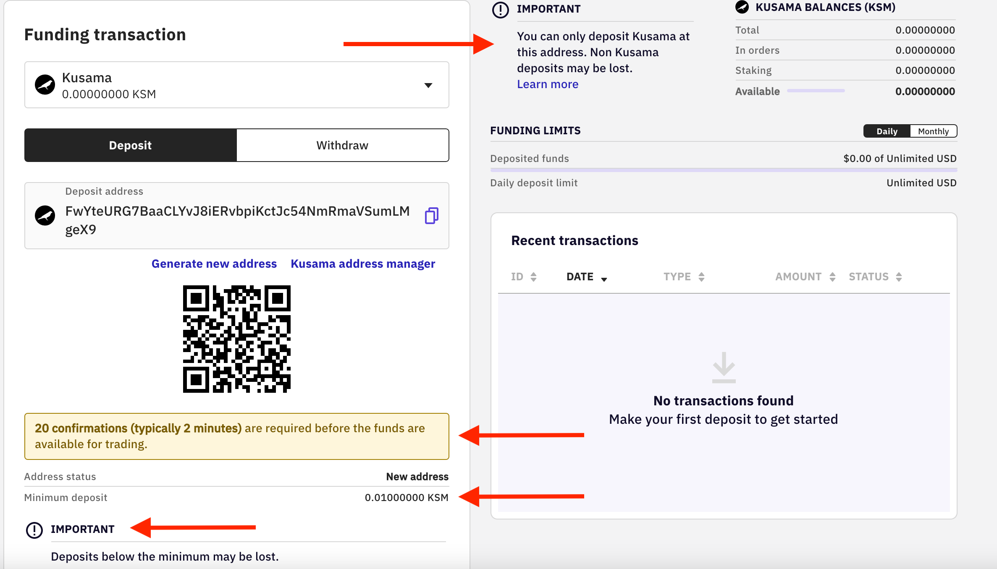Click the FUNDING LIMITS heading

coord(535,131)
